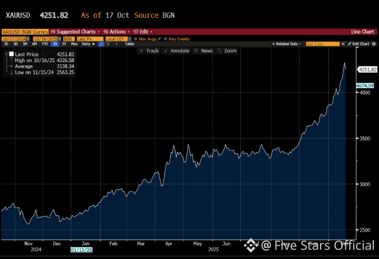Click the white Last Price color swatch
The image size is (379, 259).
(12, 54)
